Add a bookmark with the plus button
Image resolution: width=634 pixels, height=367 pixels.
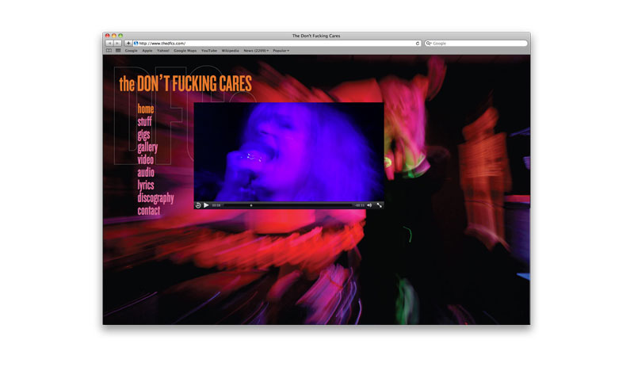coord(128,44)
